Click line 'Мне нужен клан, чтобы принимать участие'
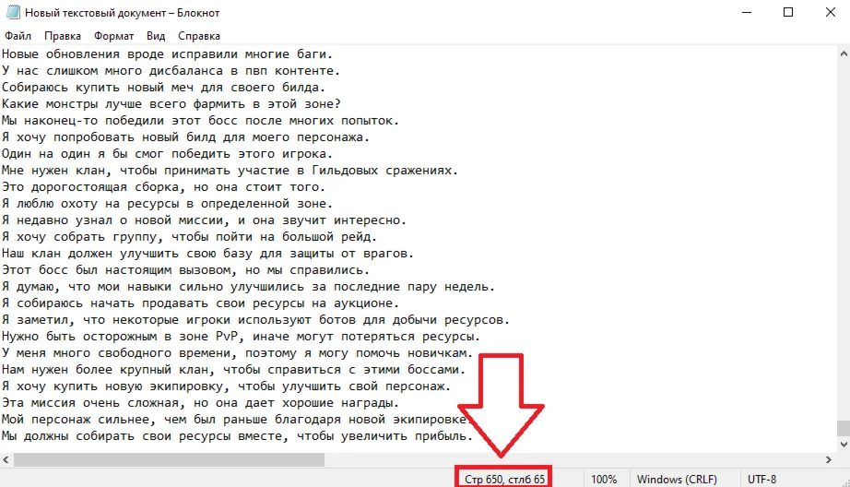 (x=230, y=171)
